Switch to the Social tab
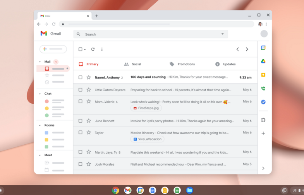Image resolution: width=304 pixels, height=195 pixels. point(132,64)
